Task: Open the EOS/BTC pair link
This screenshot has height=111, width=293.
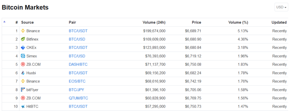Action: 77,81
